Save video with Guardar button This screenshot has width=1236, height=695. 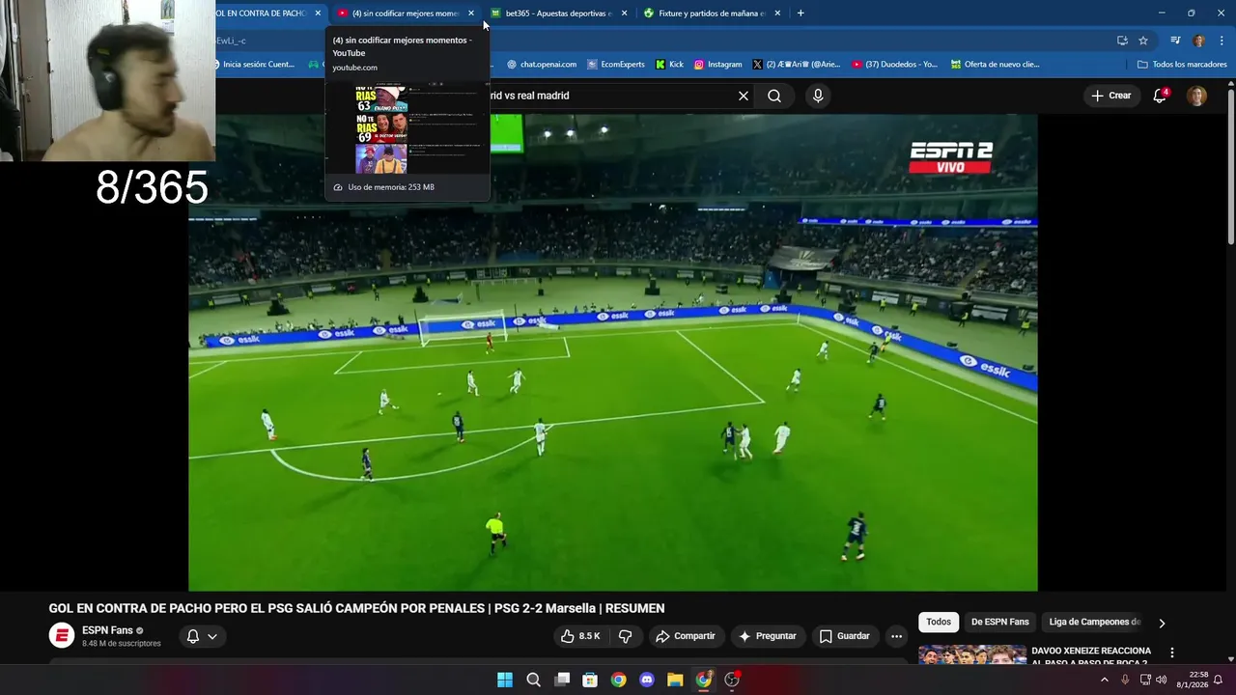coord(845,636)
